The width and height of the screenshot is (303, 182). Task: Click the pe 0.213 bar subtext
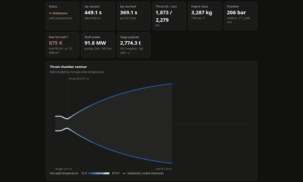pos(128,18)
